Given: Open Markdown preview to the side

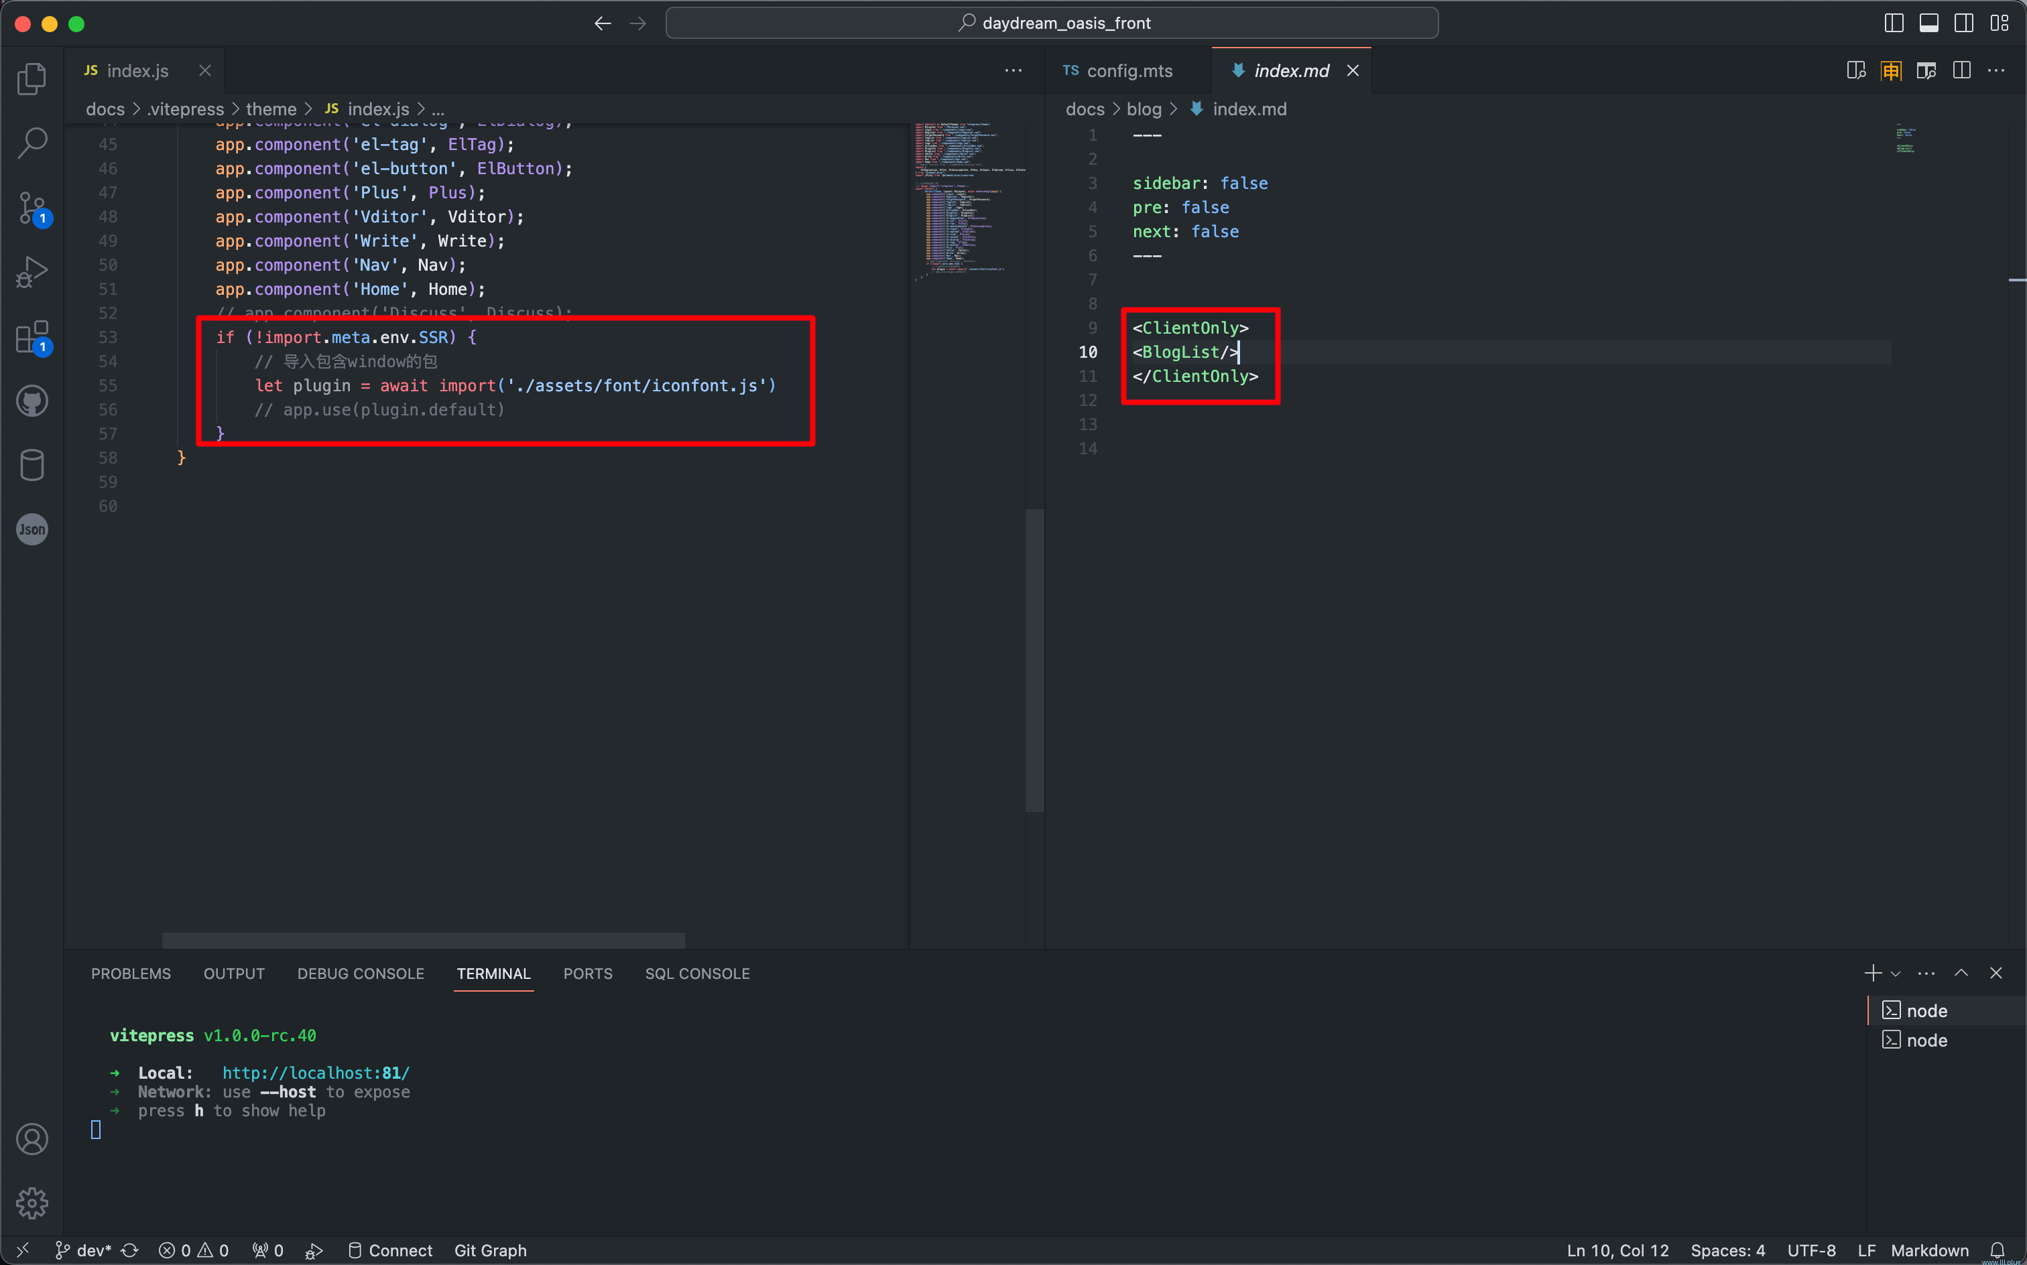Looking at the screenshot, I should tap(1856, 71).
